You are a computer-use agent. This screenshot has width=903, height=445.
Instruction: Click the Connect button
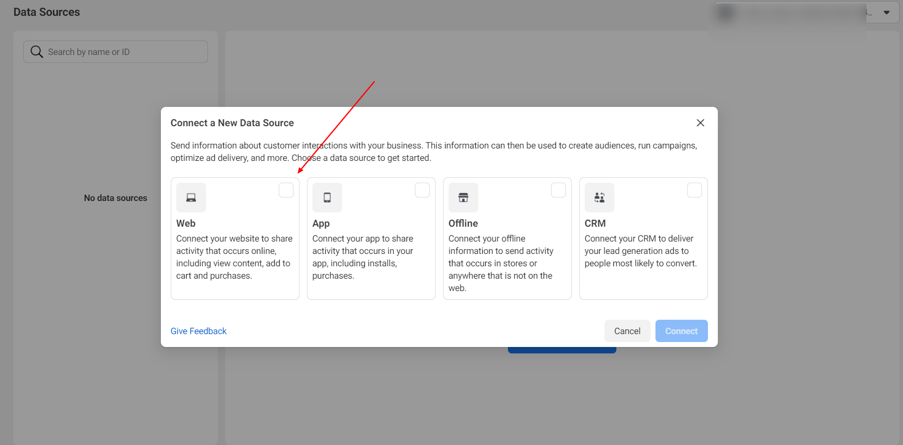point(681,331)
